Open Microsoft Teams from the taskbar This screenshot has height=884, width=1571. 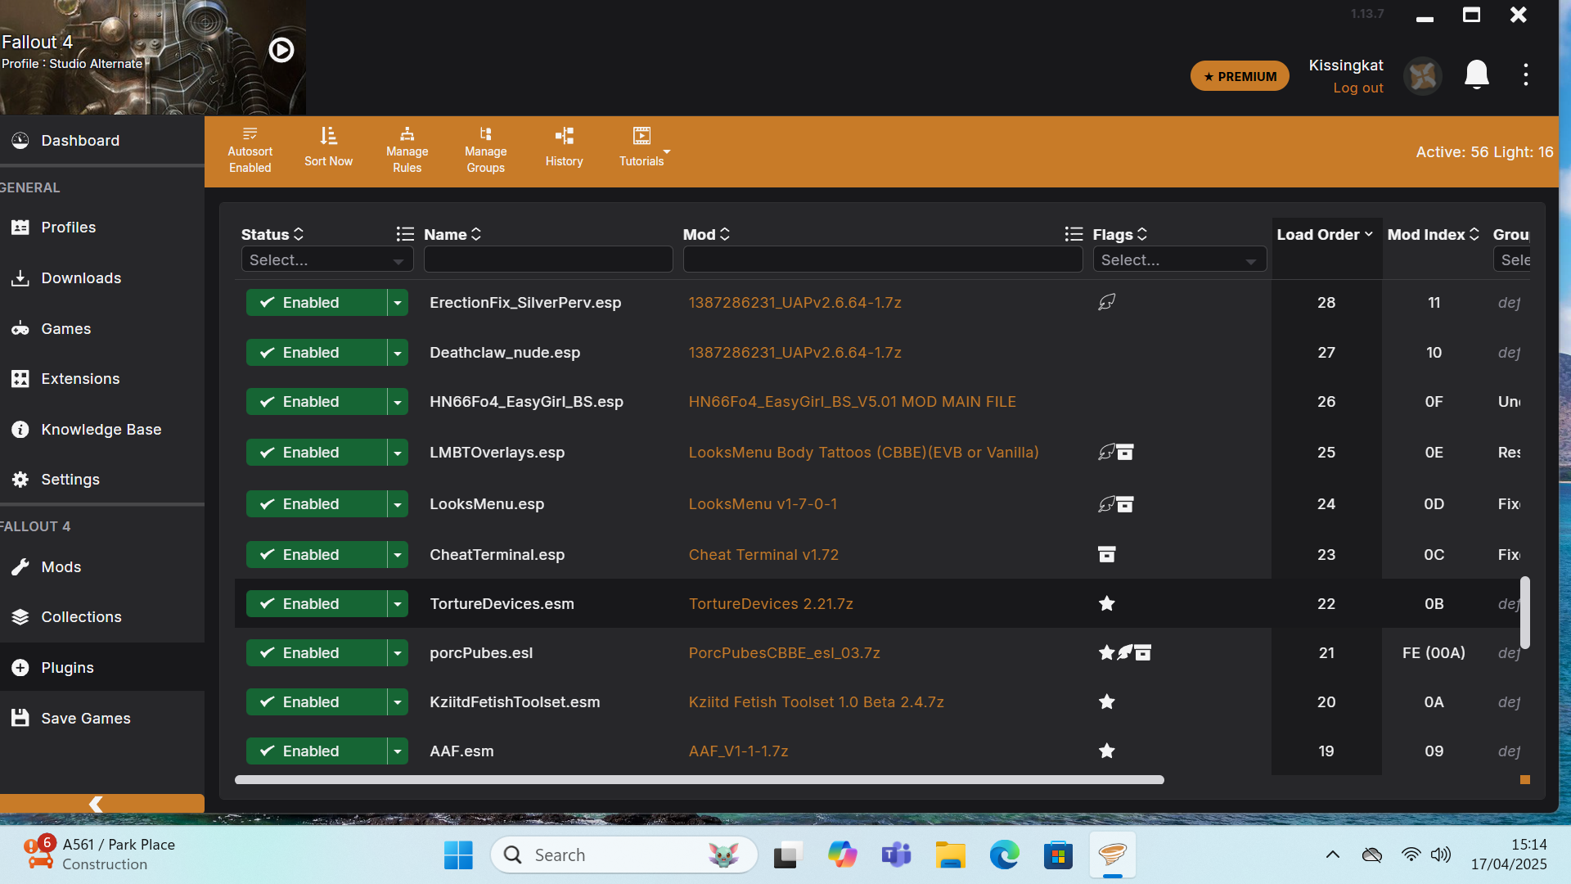point(896,855)
